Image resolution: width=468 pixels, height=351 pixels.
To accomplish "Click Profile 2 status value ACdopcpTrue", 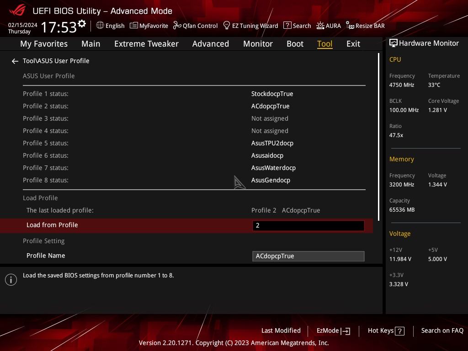I will 271,106.
